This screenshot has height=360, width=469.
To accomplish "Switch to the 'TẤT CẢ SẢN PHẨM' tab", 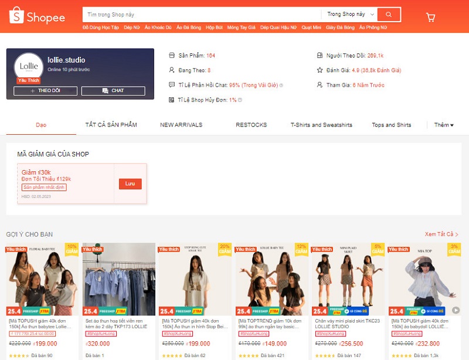I will pos(111,125).
